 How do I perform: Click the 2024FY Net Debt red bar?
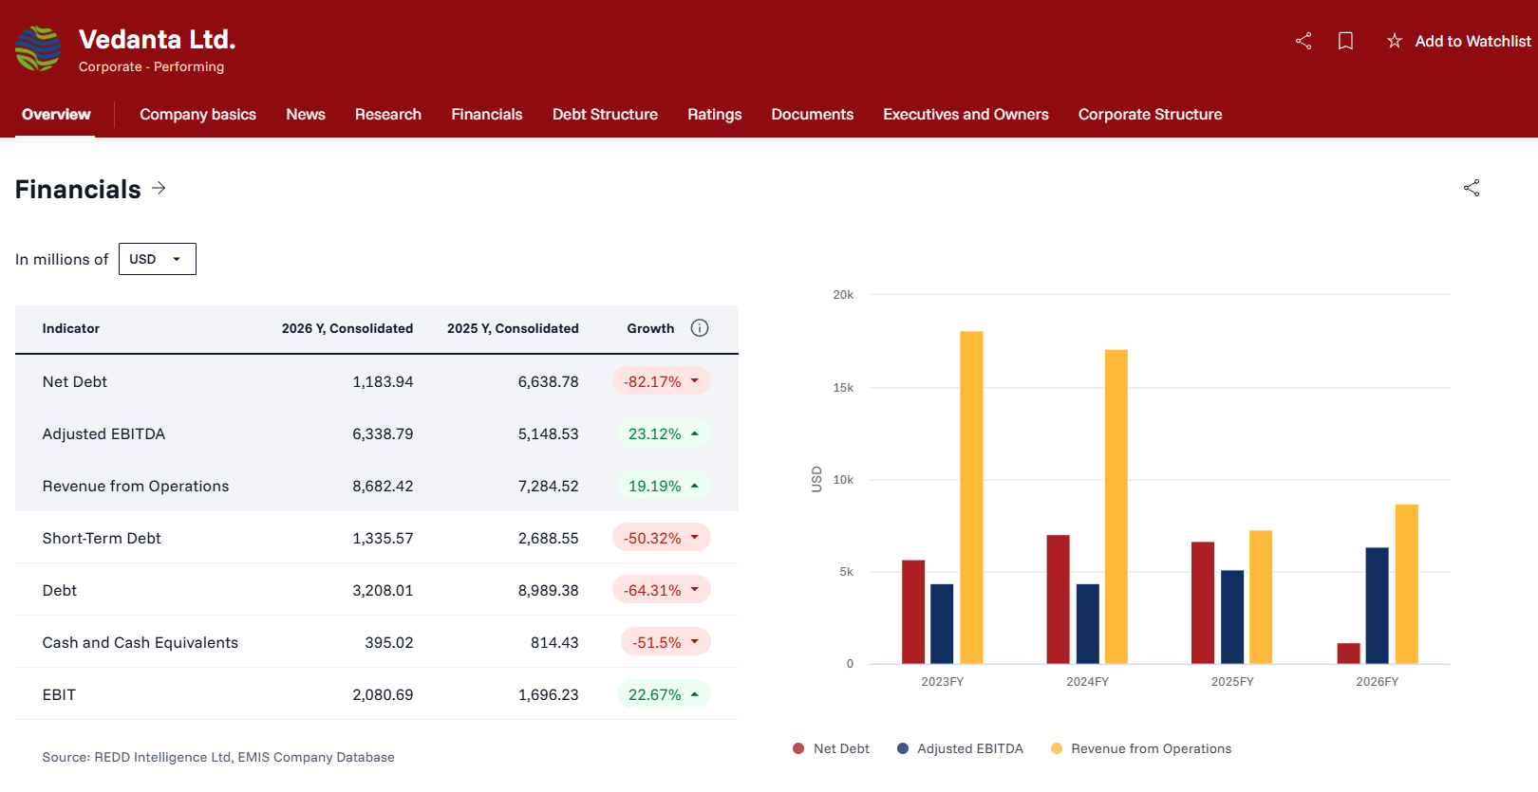[x=1058, y=599]
